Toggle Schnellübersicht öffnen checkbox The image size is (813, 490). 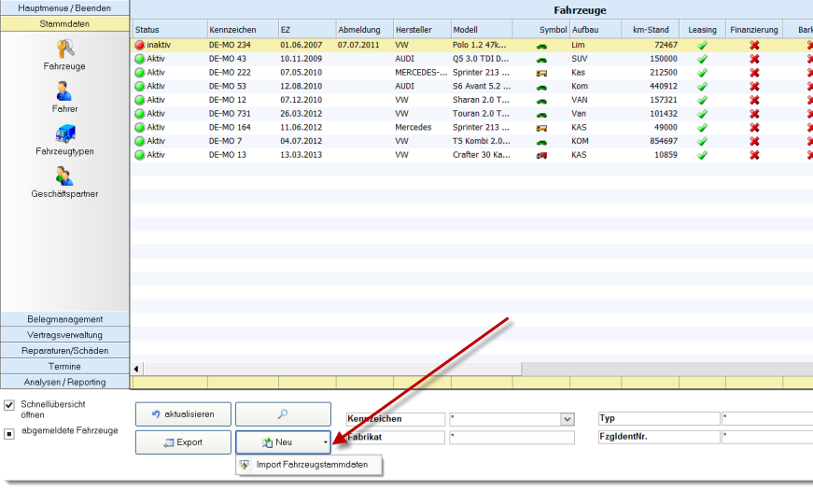(9, 405)
